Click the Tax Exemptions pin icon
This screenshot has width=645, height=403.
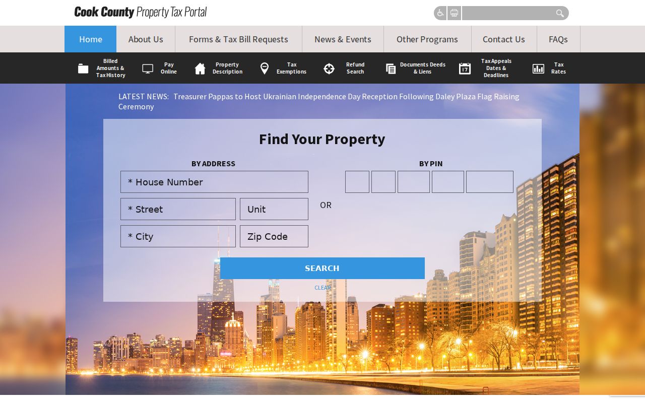(264, 69)
